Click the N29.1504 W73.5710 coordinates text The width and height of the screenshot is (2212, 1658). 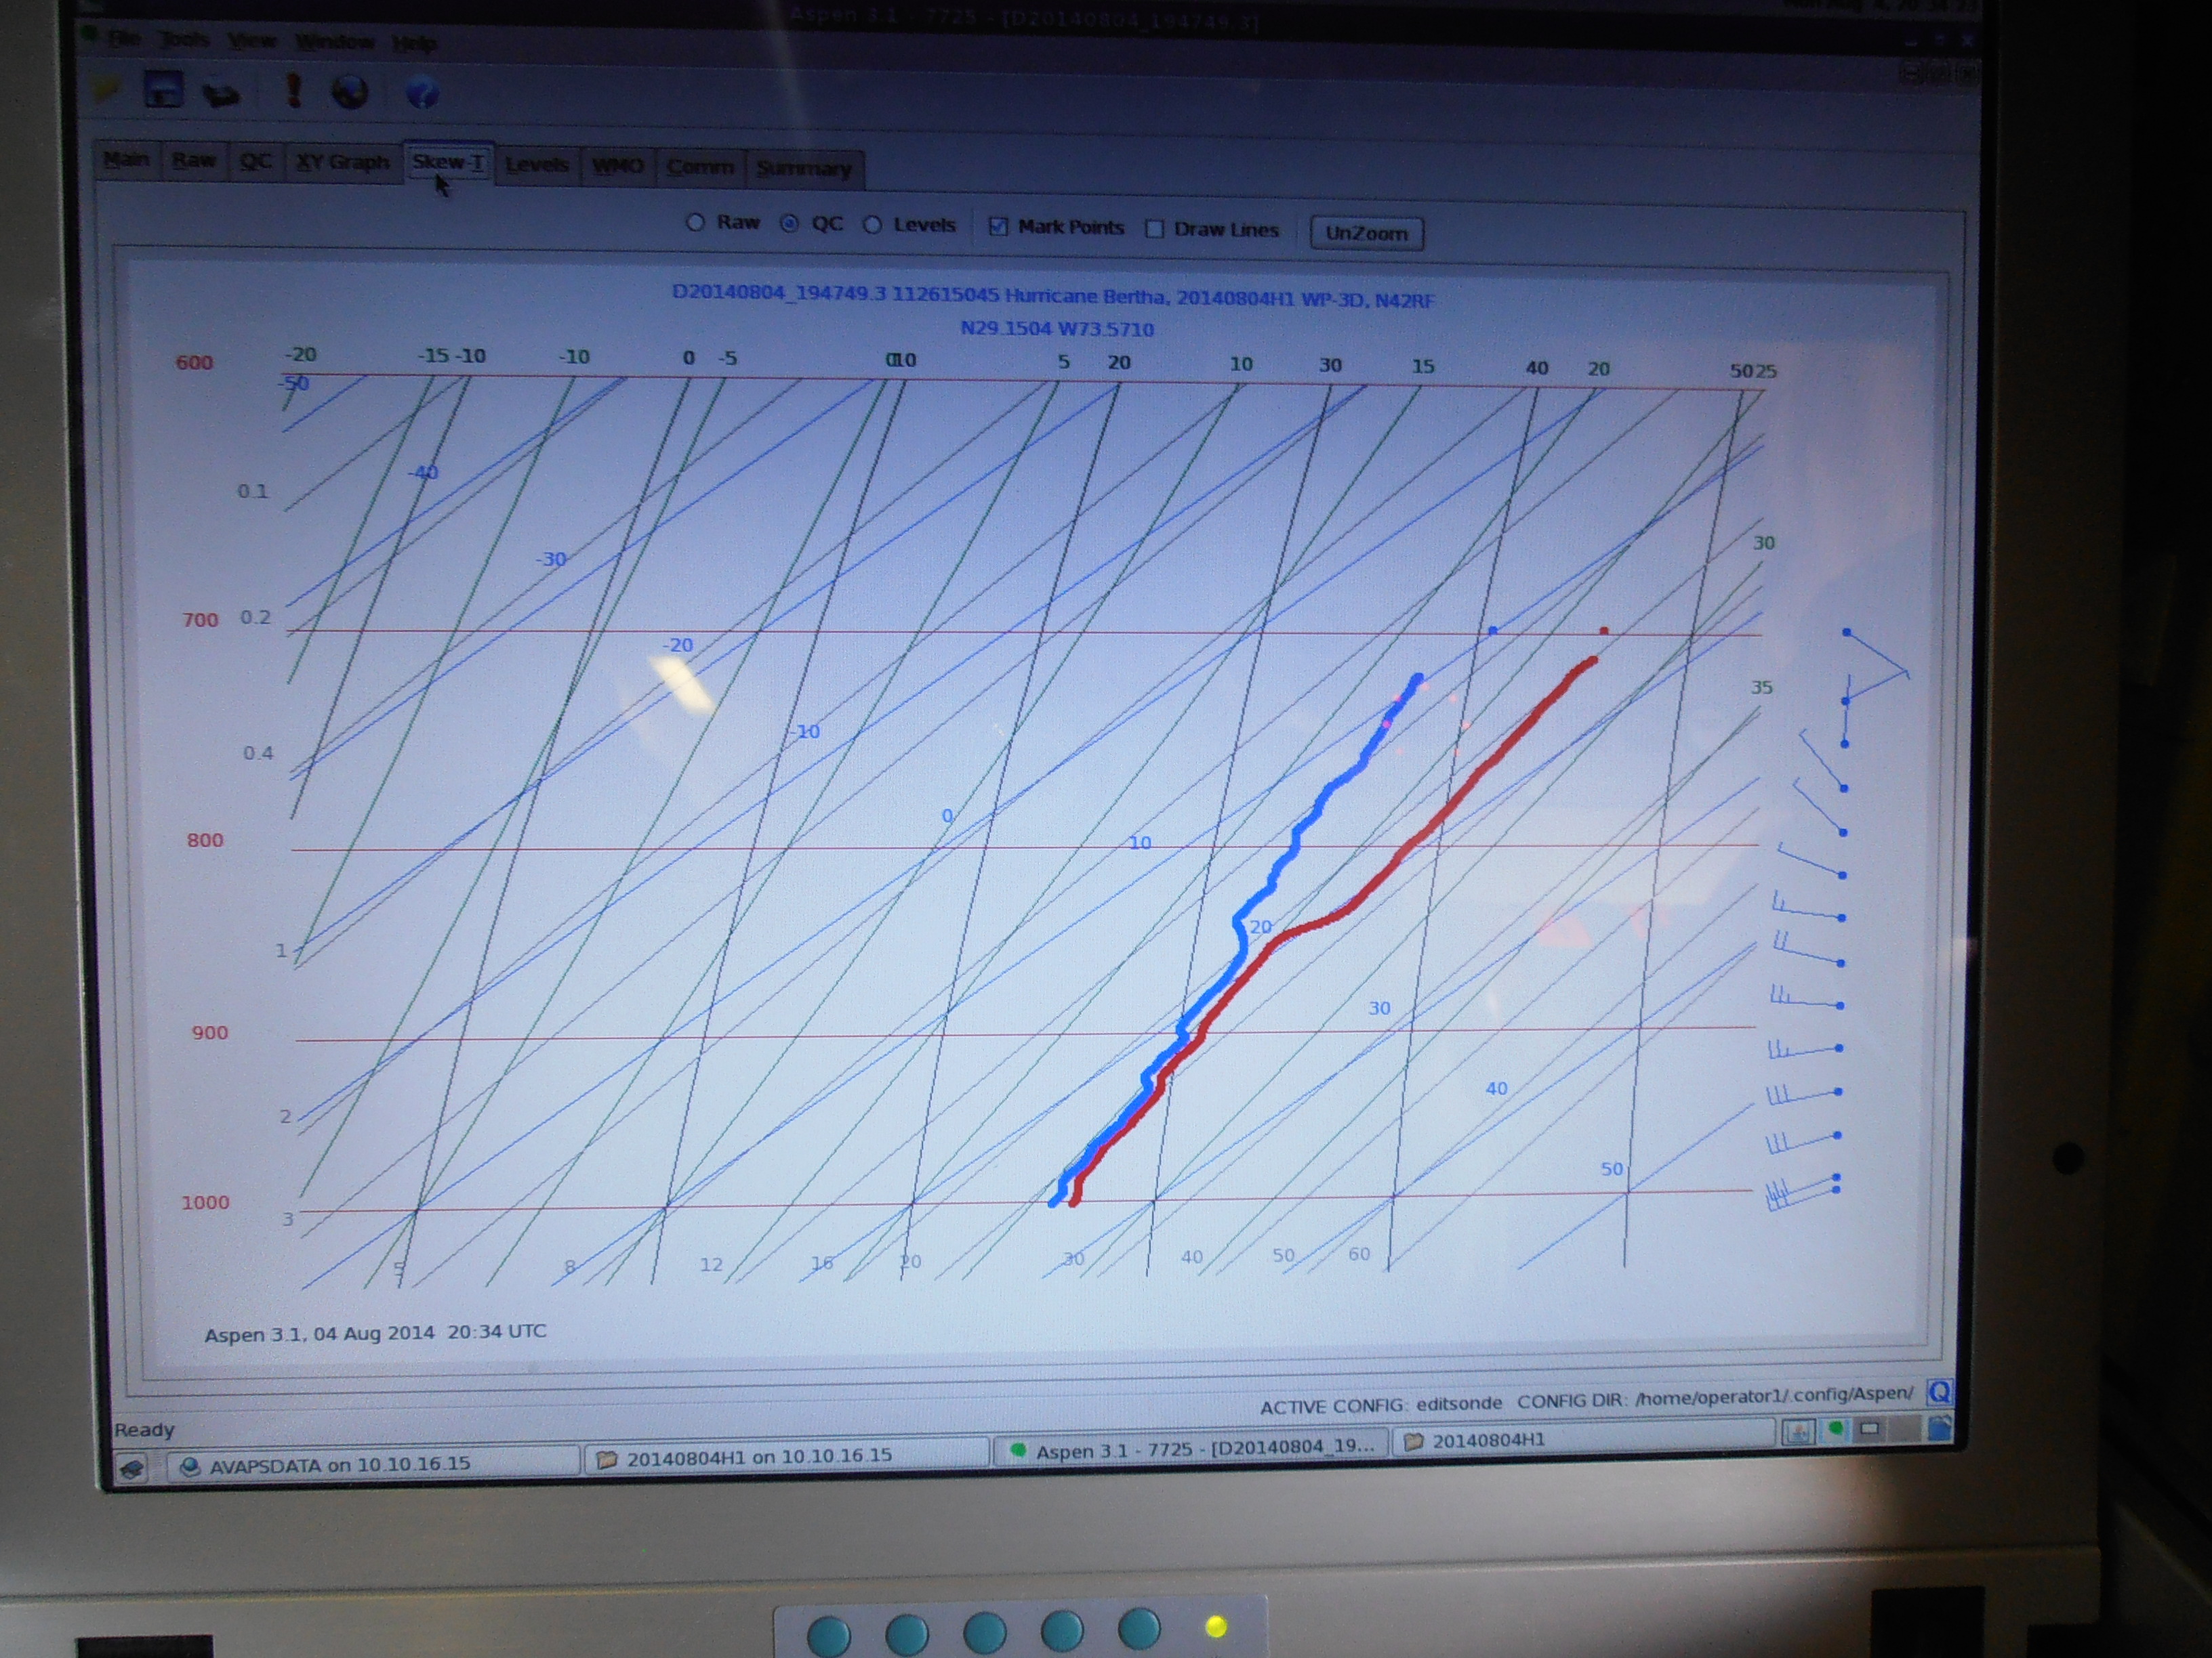[x=1057, y=328]
